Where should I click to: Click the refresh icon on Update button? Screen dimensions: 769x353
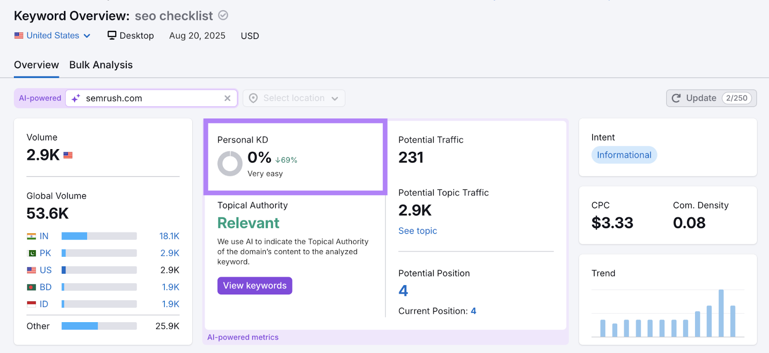(676, 98)
